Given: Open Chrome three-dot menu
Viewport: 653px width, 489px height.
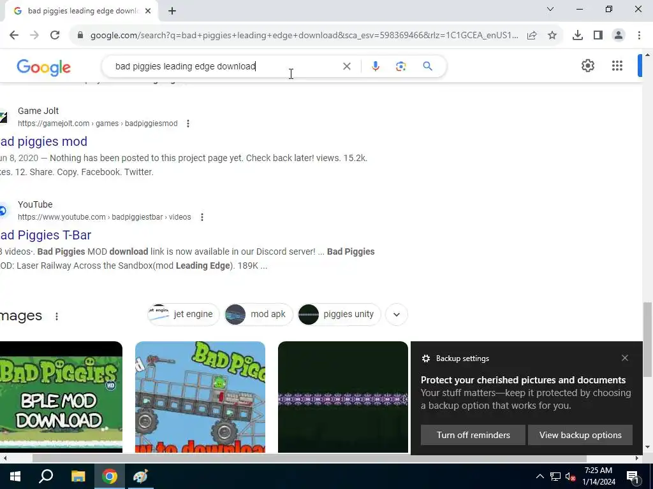Looking at the screenshot, I should click(639, 36).
